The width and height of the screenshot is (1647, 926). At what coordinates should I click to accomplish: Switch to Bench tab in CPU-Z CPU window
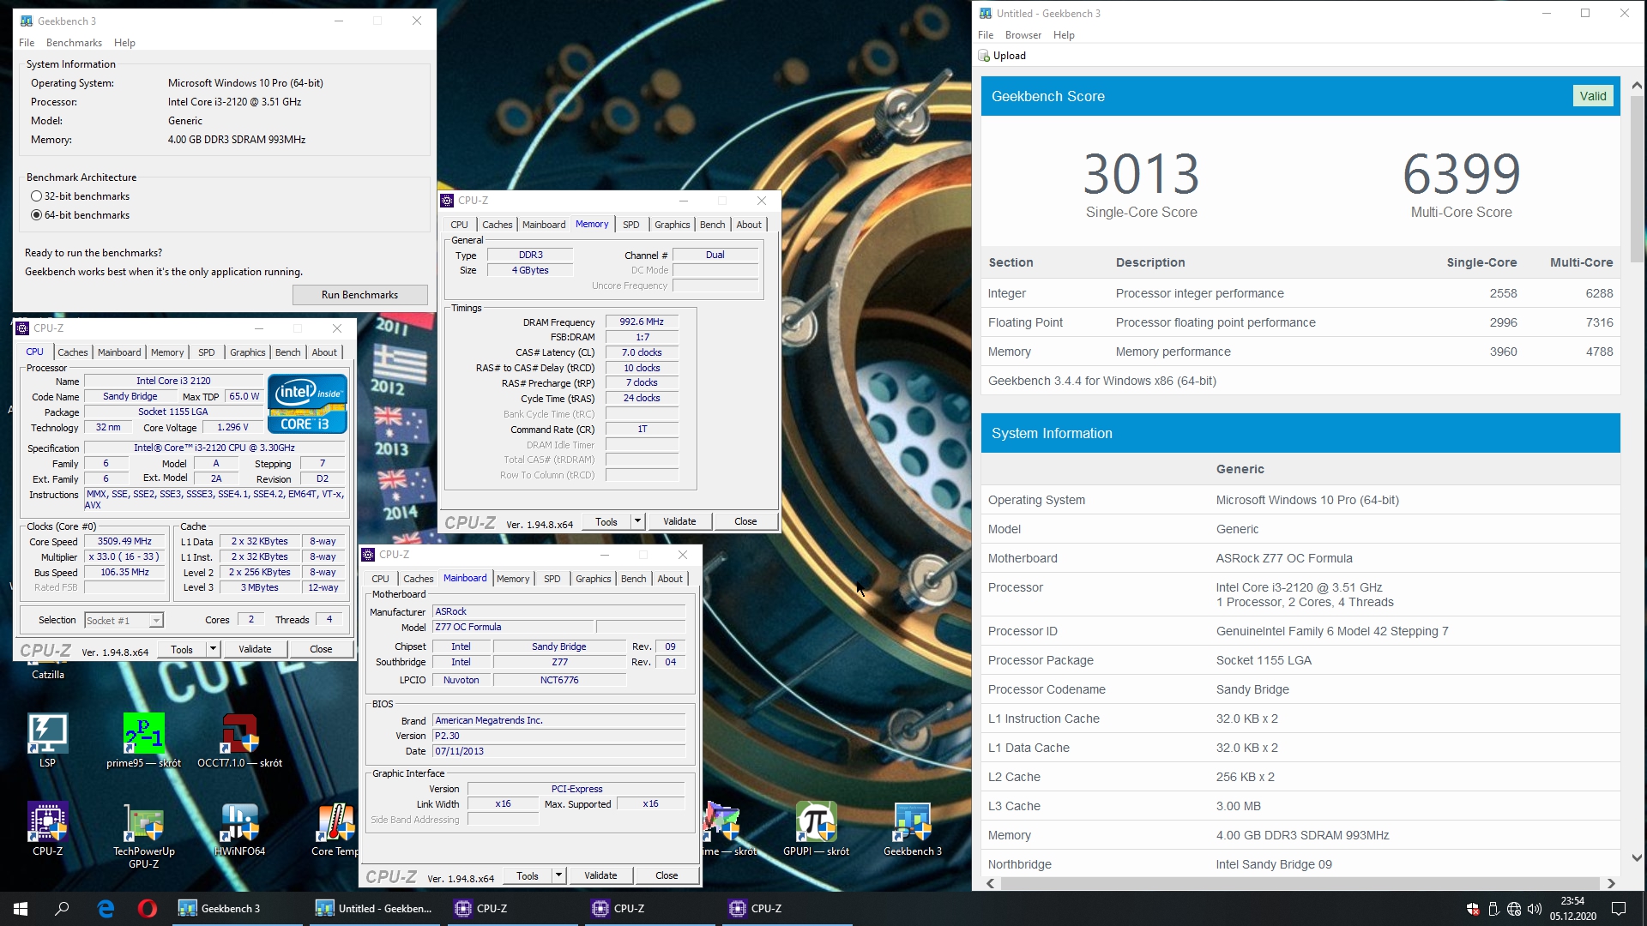287,352
